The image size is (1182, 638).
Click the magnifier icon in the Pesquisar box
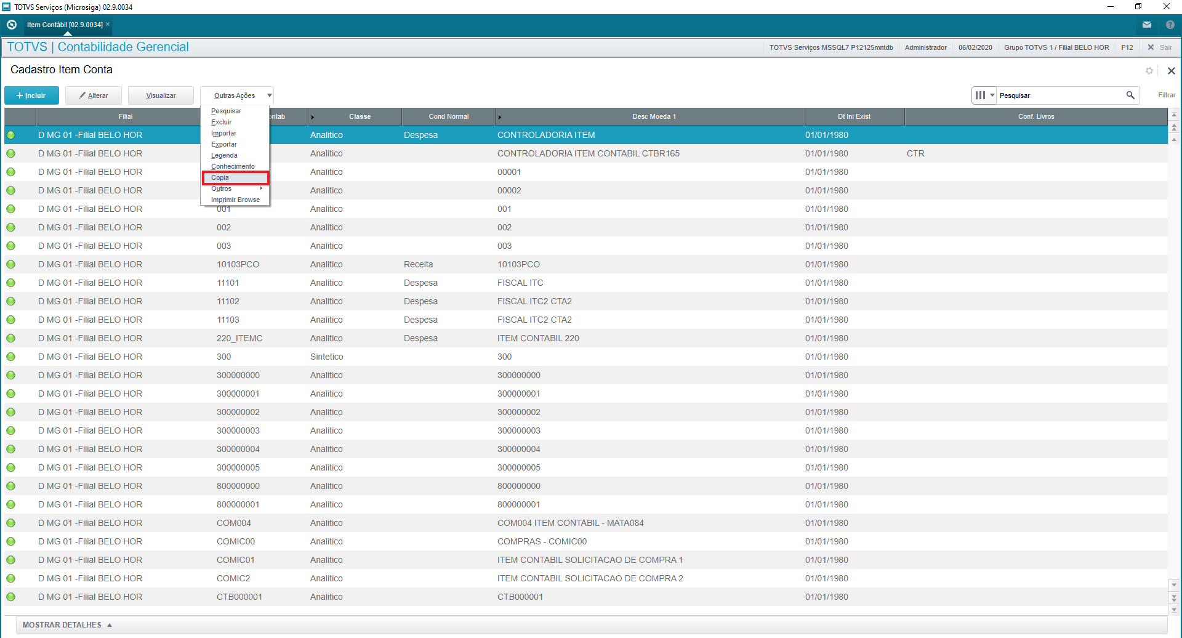coord(1130,95)
